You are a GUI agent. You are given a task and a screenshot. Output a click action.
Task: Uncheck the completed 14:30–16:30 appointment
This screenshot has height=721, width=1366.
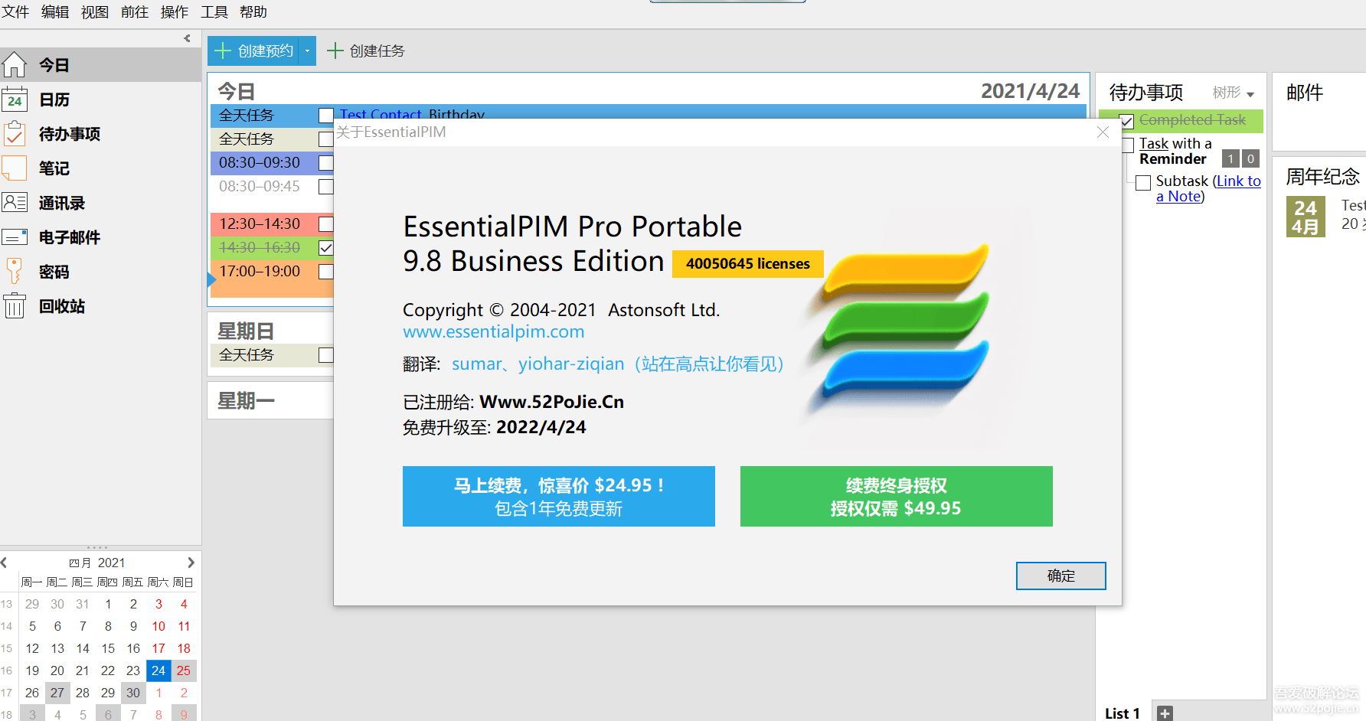tap(326, 248)
